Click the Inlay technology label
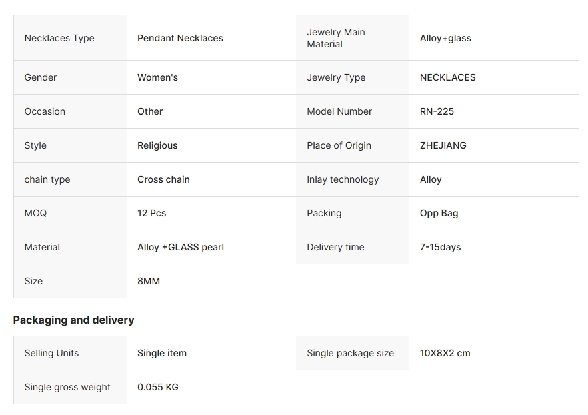 (x=343, y=179)
